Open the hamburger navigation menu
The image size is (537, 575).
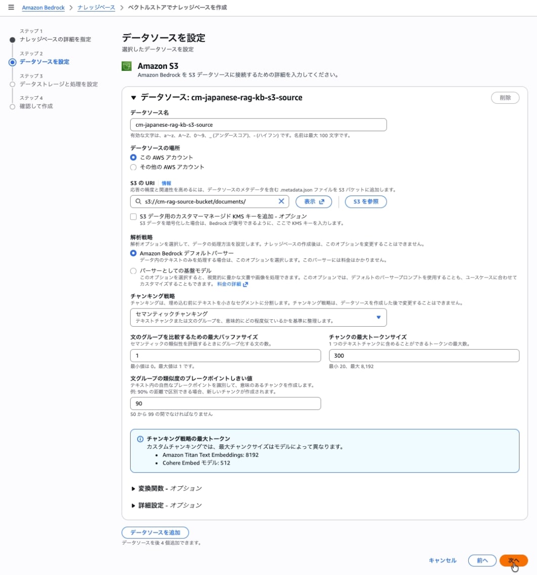click(11, 8)
